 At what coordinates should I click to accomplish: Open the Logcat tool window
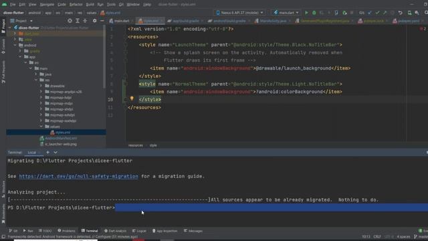coord(139,231)
